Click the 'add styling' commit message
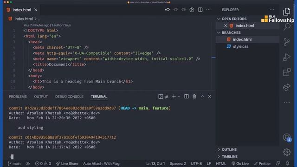 click(31, 128)
